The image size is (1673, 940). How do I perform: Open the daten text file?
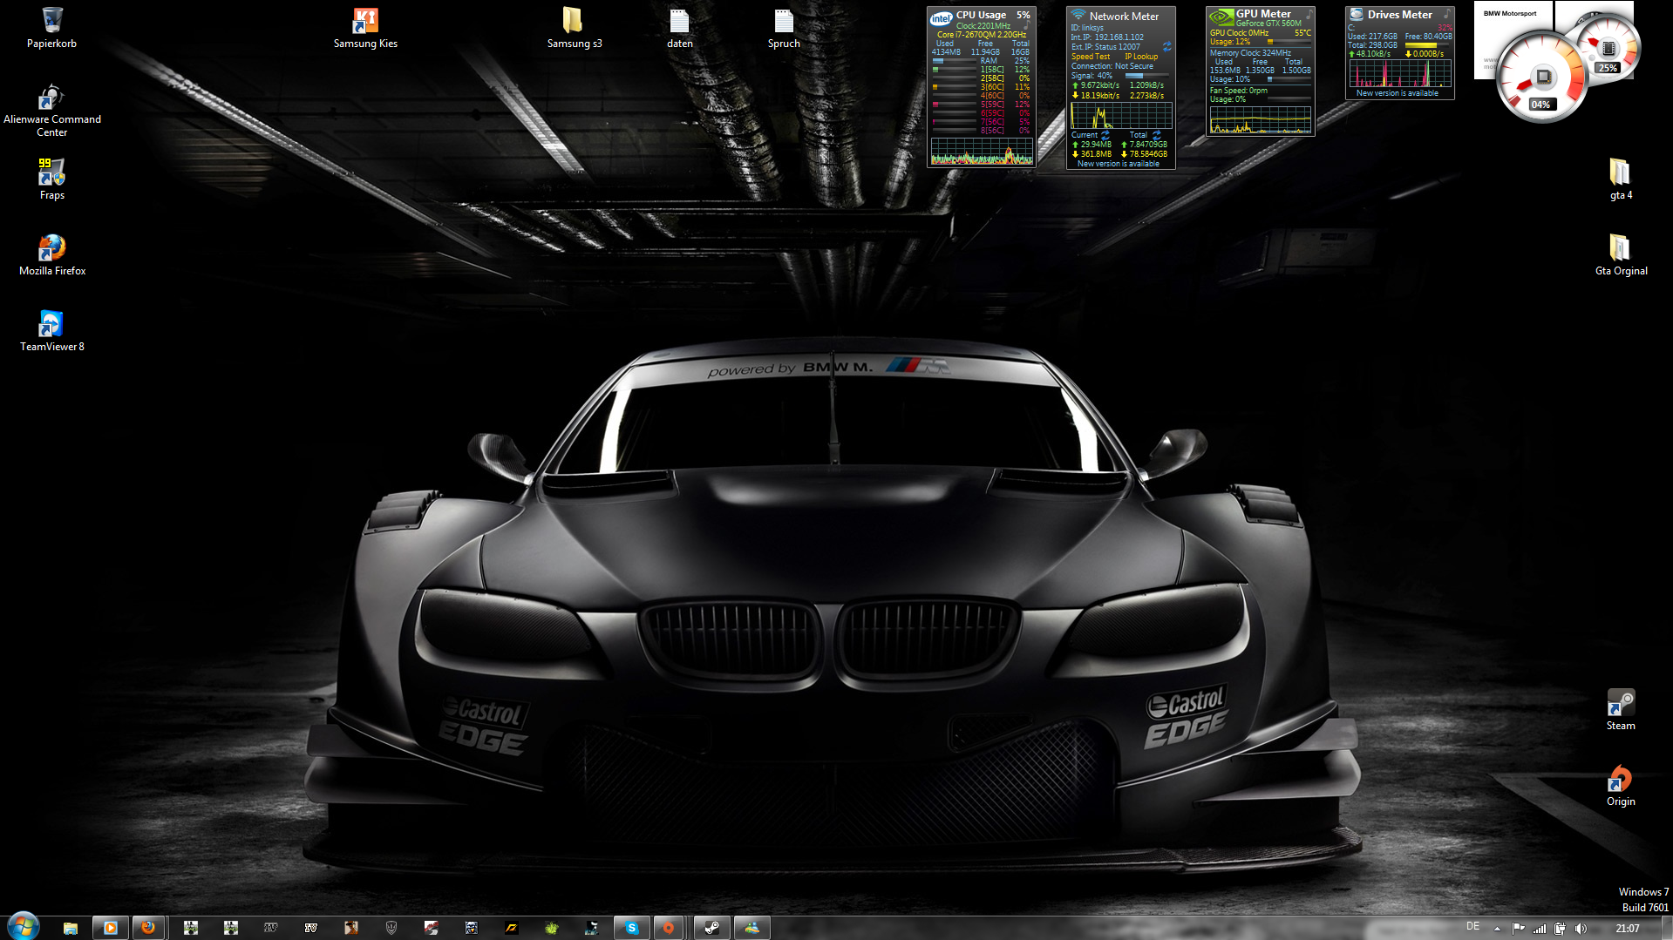pos(679,28)
